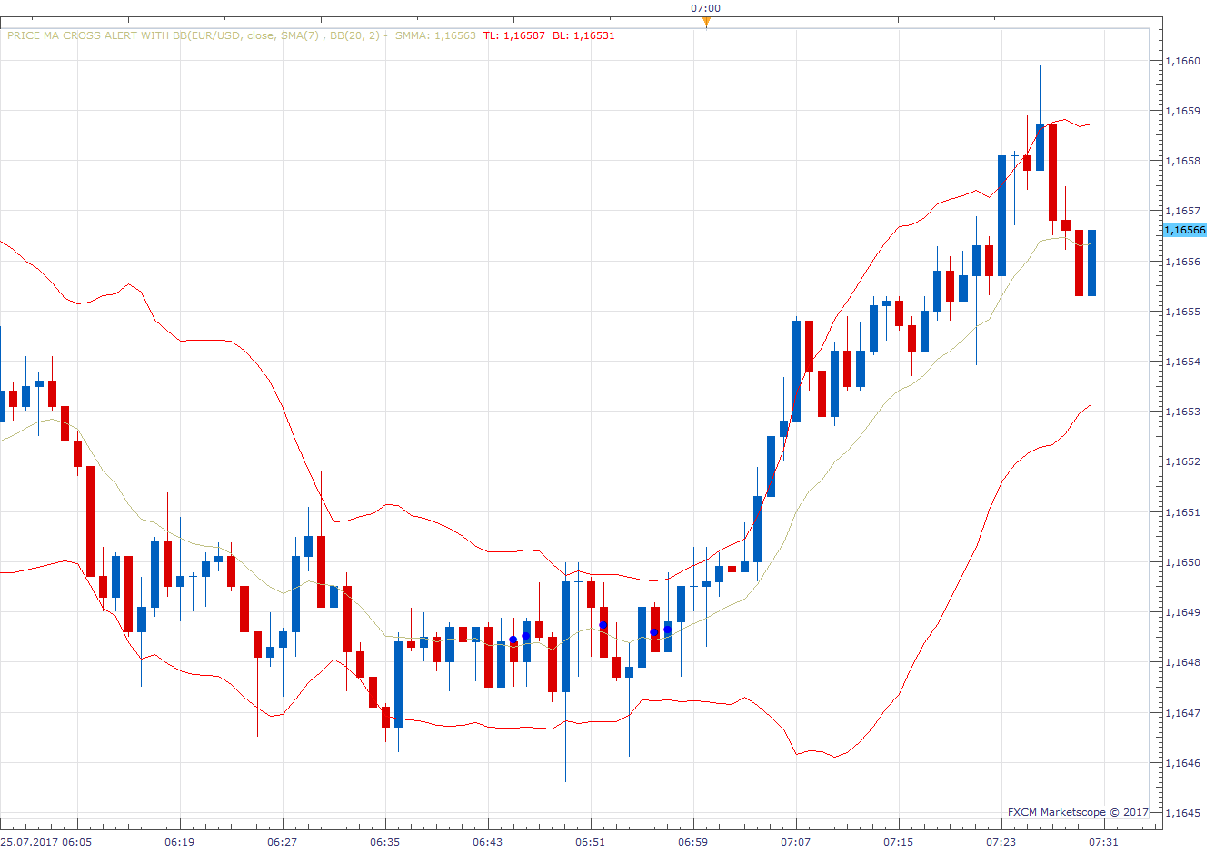Click the last blue candle on the chart

pyautogui.click(x=1091, y=263)
